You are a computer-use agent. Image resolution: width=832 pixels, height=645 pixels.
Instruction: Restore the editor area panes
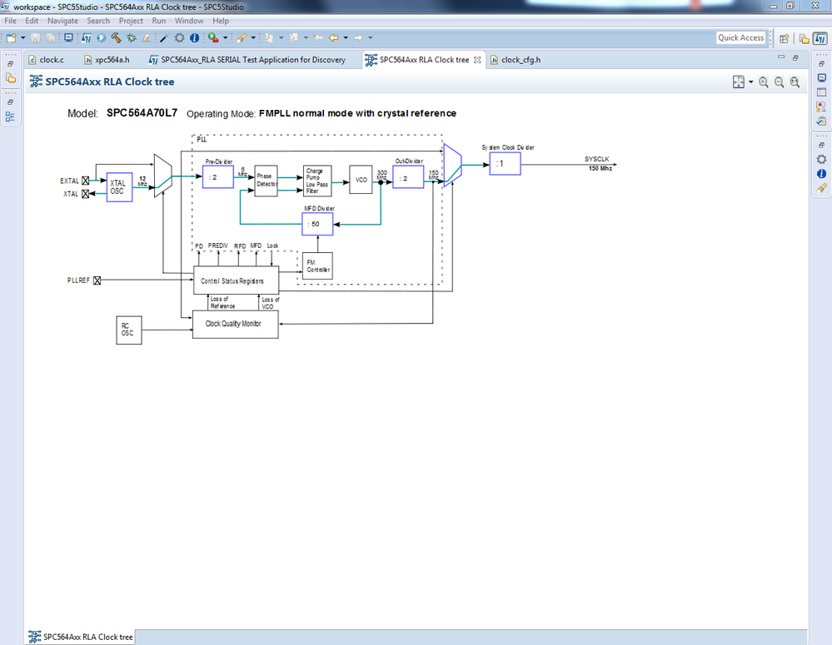tap(795, 57)
